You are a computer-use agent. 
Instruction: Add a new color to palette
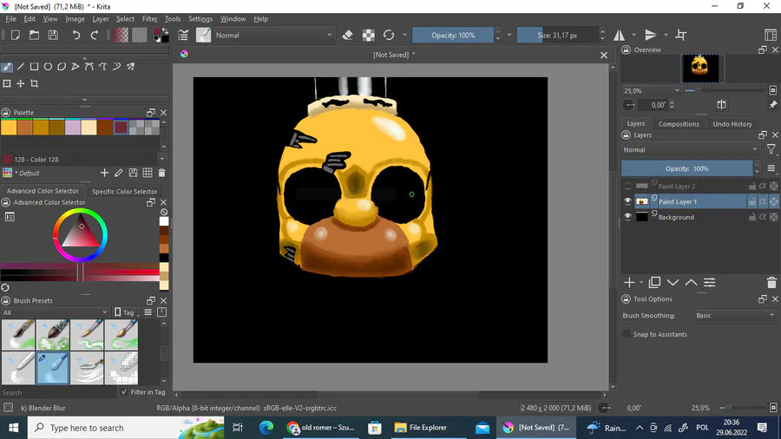pyautogui.click(x=104, y=173)
